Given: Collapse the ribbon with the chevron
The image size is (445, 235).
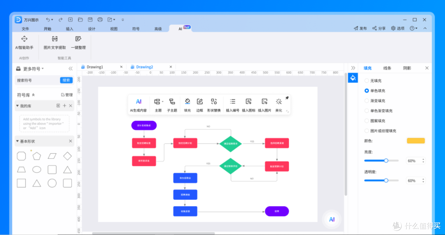Looking at the screenshot, I should tap(425, 28).
